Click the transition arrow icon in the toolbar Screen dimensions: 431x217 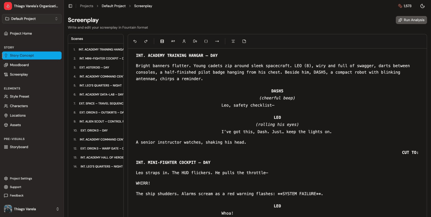tap(217, 41)
